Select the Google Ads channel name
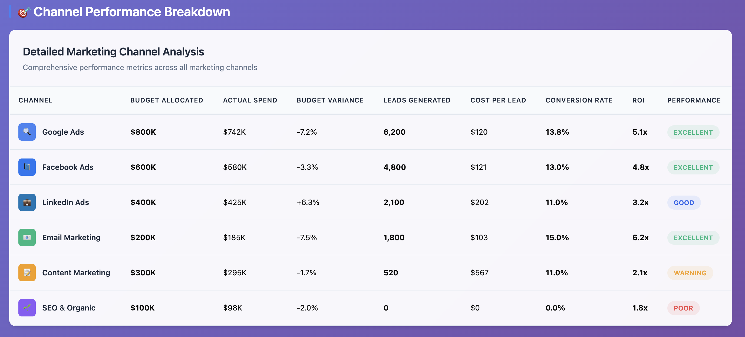 [x=63, y=132]
